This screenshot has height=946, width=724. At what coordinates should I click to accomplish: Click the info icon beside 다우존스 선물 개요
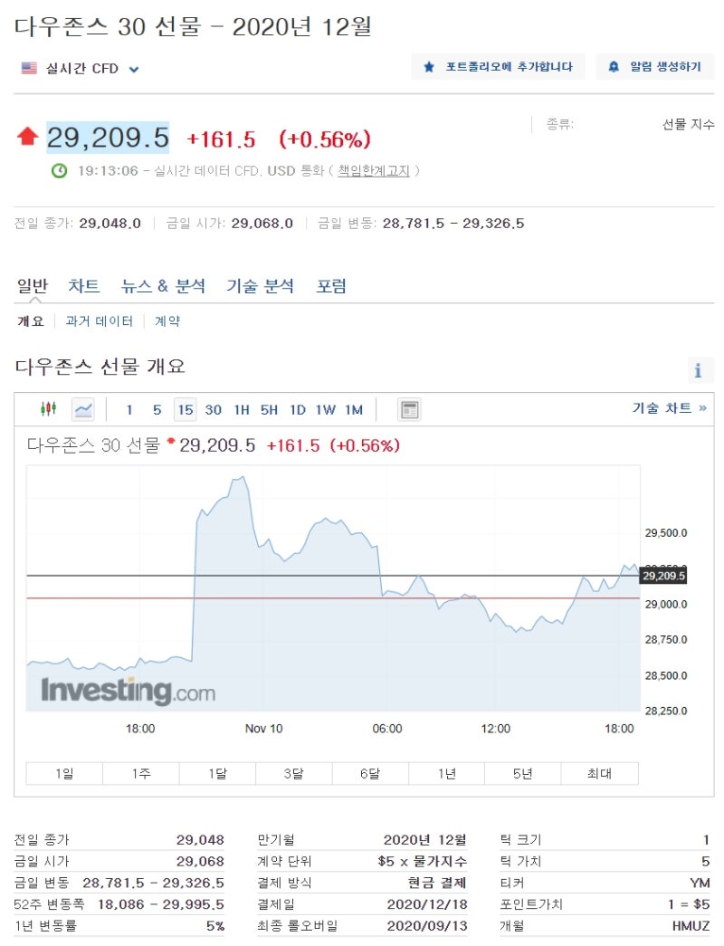click(698, 370)
